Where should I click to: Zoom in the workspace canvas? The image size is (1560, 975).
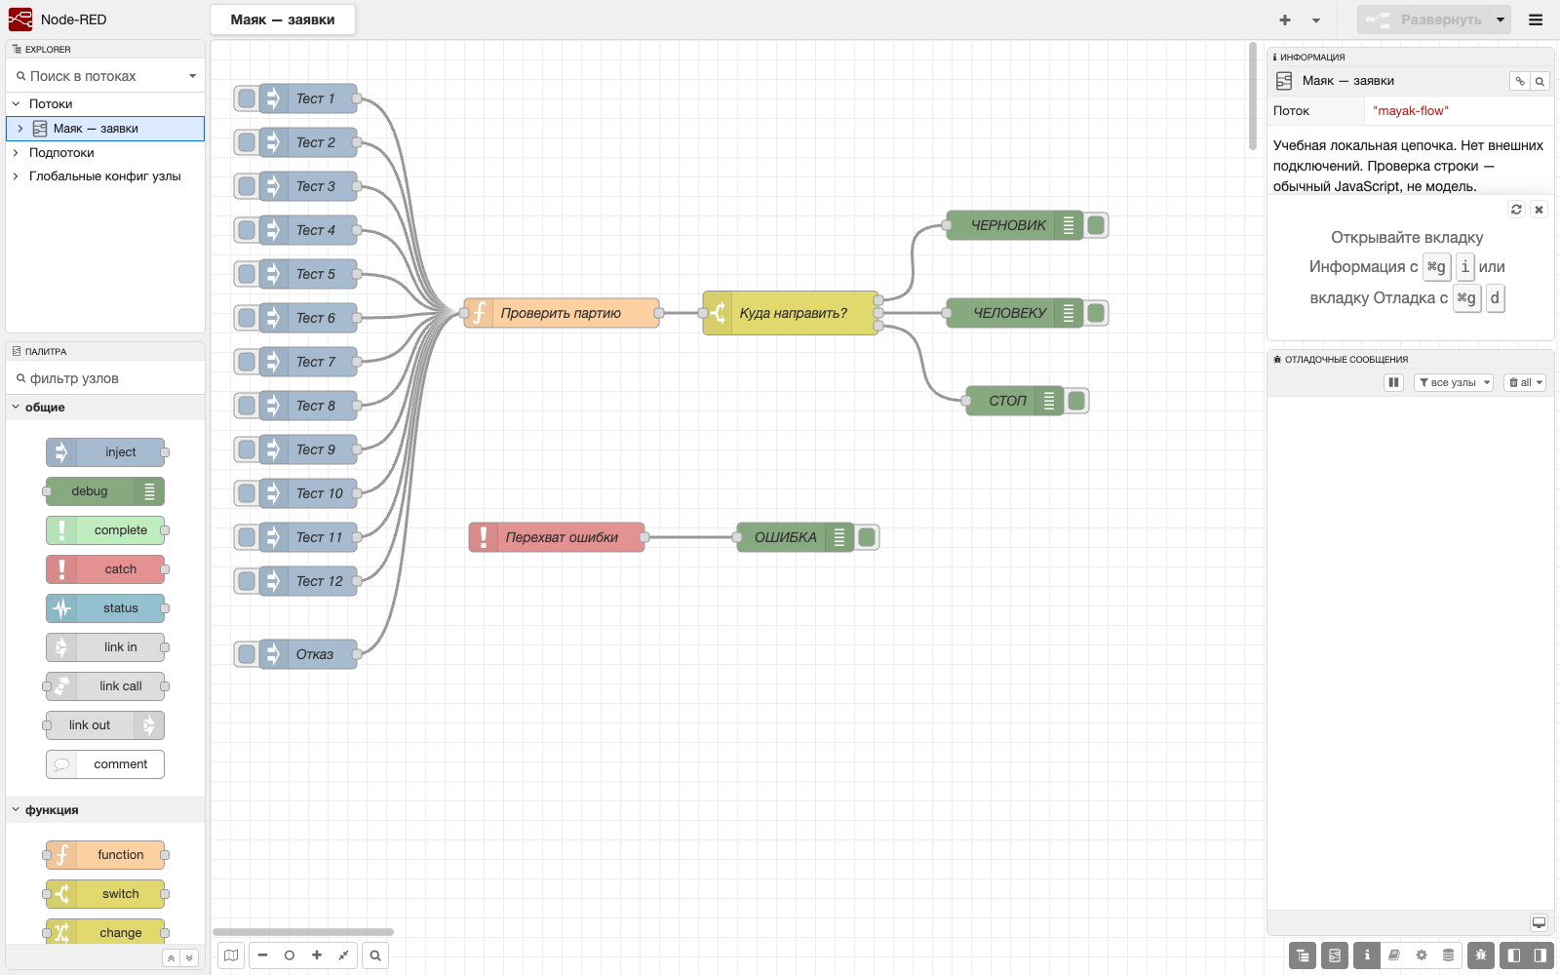point(317,955)
